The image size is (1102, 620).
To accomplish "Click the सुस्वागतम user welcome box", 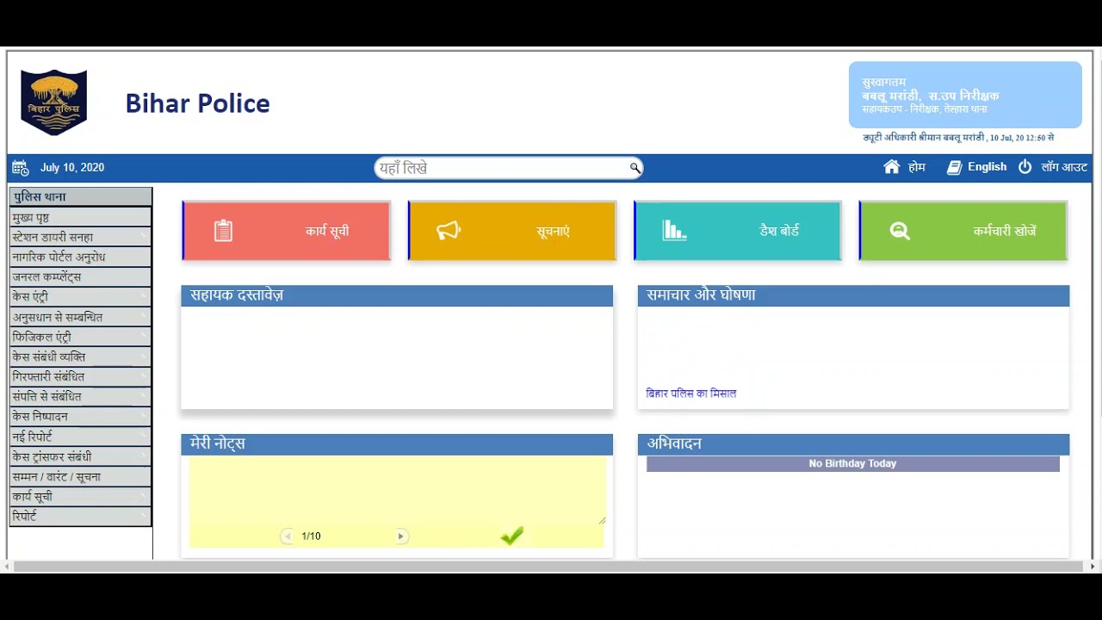I will [x=965, y=95].
